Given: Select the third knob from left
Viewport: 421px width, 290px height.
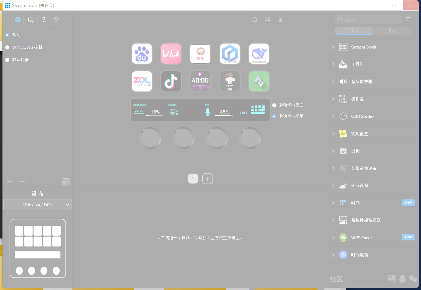Looking at the screenshot, I should pyautogui.click(x=217, y=138).
